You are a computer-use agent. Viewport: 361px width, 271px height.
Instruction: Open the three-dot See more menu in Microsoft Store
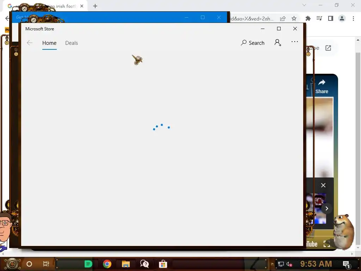[x=294, y=42]
